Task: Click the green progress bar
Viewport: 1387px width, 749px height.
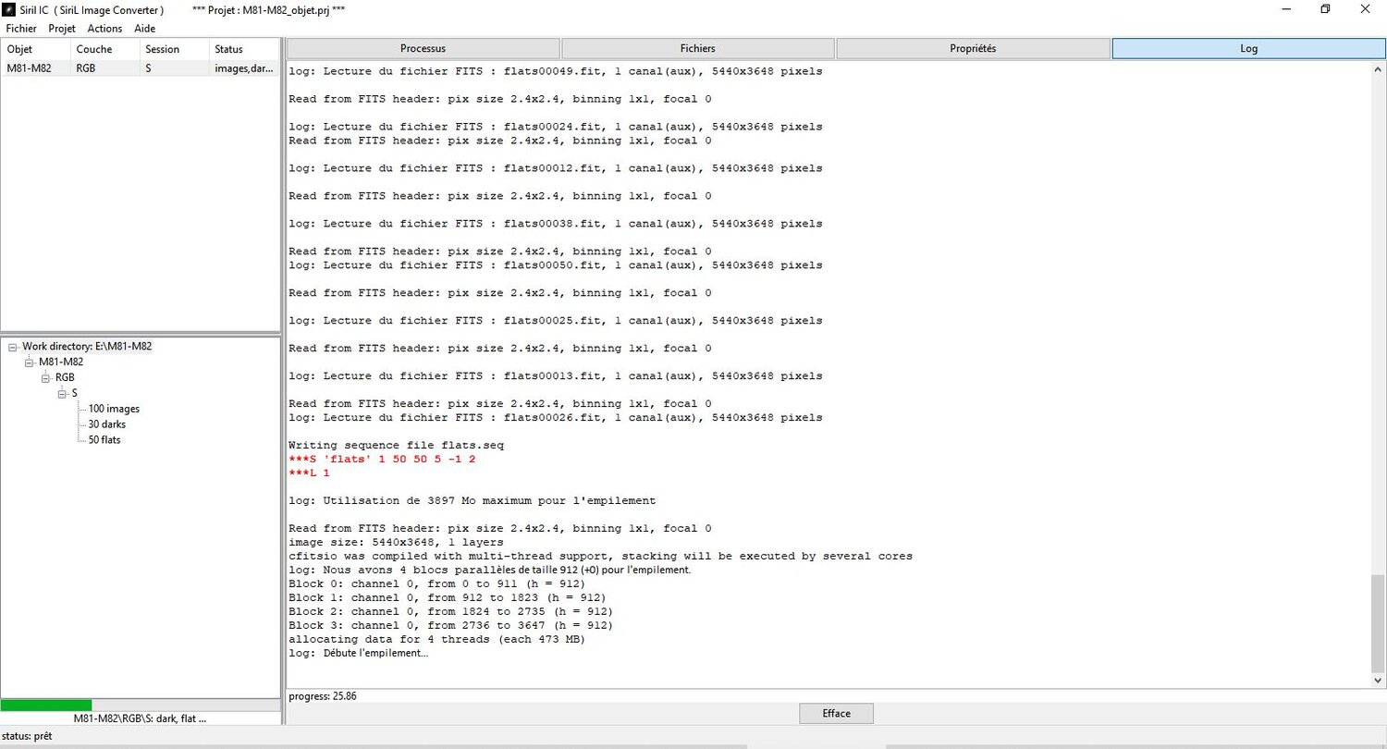Action: click(46, 705)
